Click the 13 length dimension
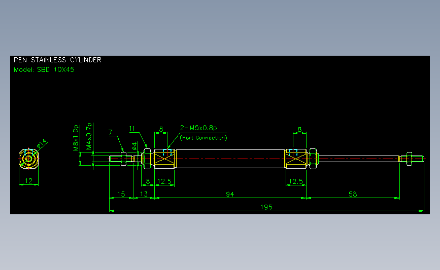This screenshot has height=270, width=440. [x=144, y=194]
